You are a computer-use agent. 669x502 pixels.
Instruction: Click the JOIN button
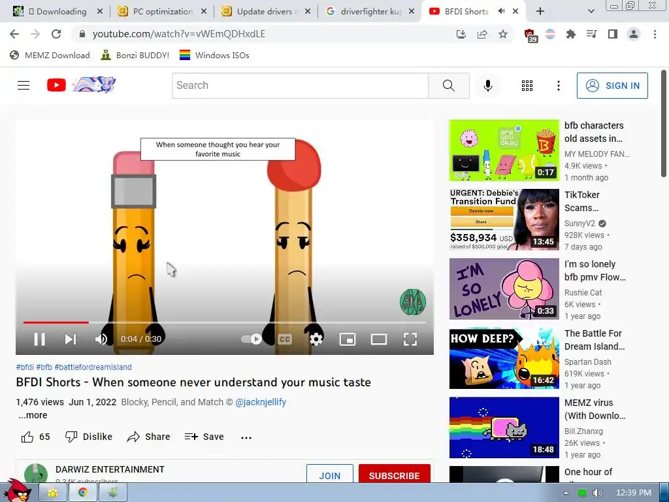[x=330, y=475]
